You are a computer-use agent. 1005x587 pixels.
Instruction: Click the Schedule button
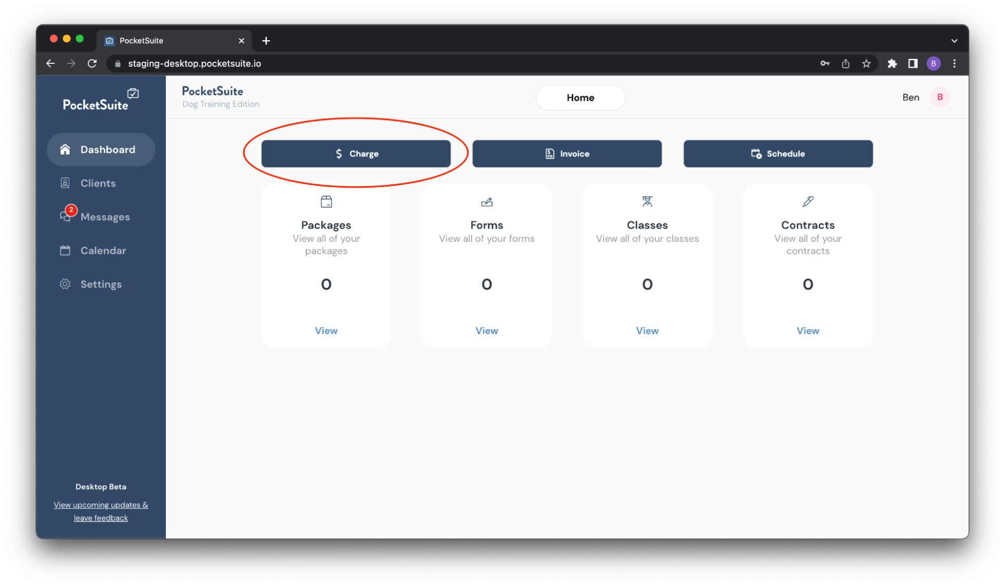click(778, 154)
